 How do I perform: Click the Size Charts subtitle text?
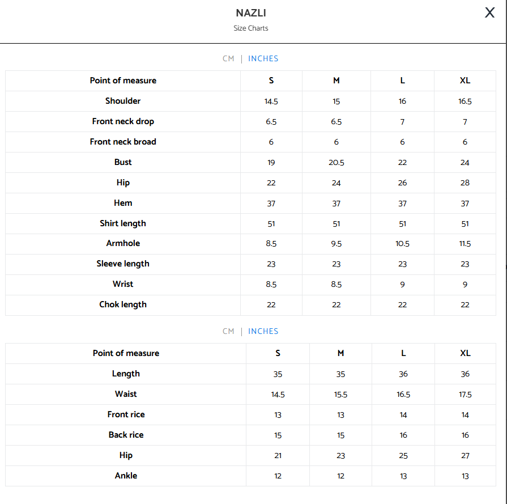point(251,28)
